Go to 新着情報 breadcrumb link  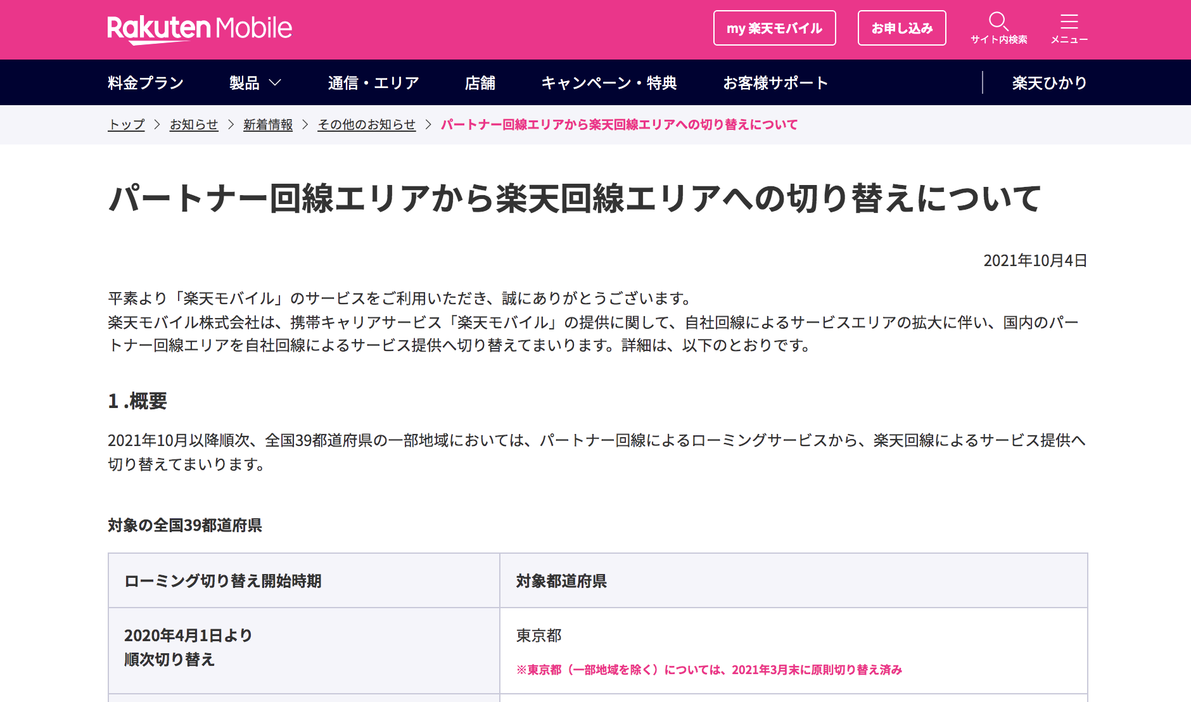coord(268,125)
